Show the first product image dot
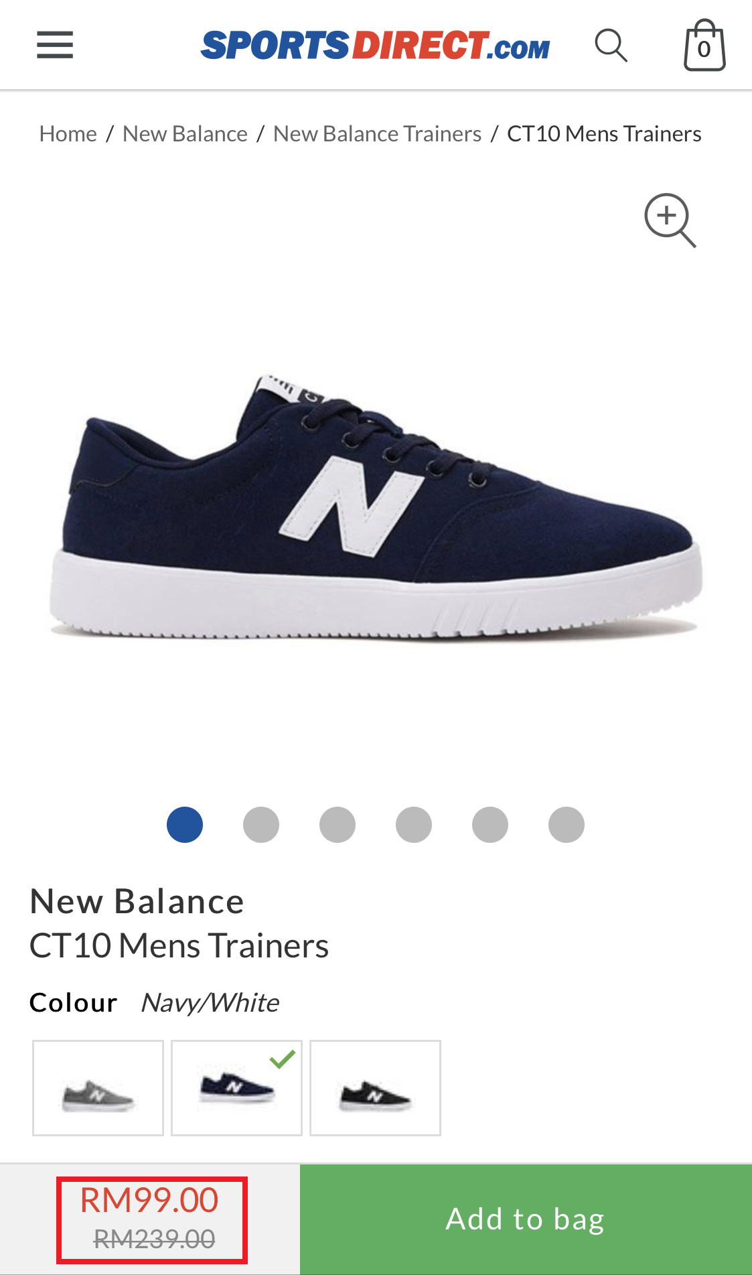Viewport: 752px width, 1275px height. point(185,824)
